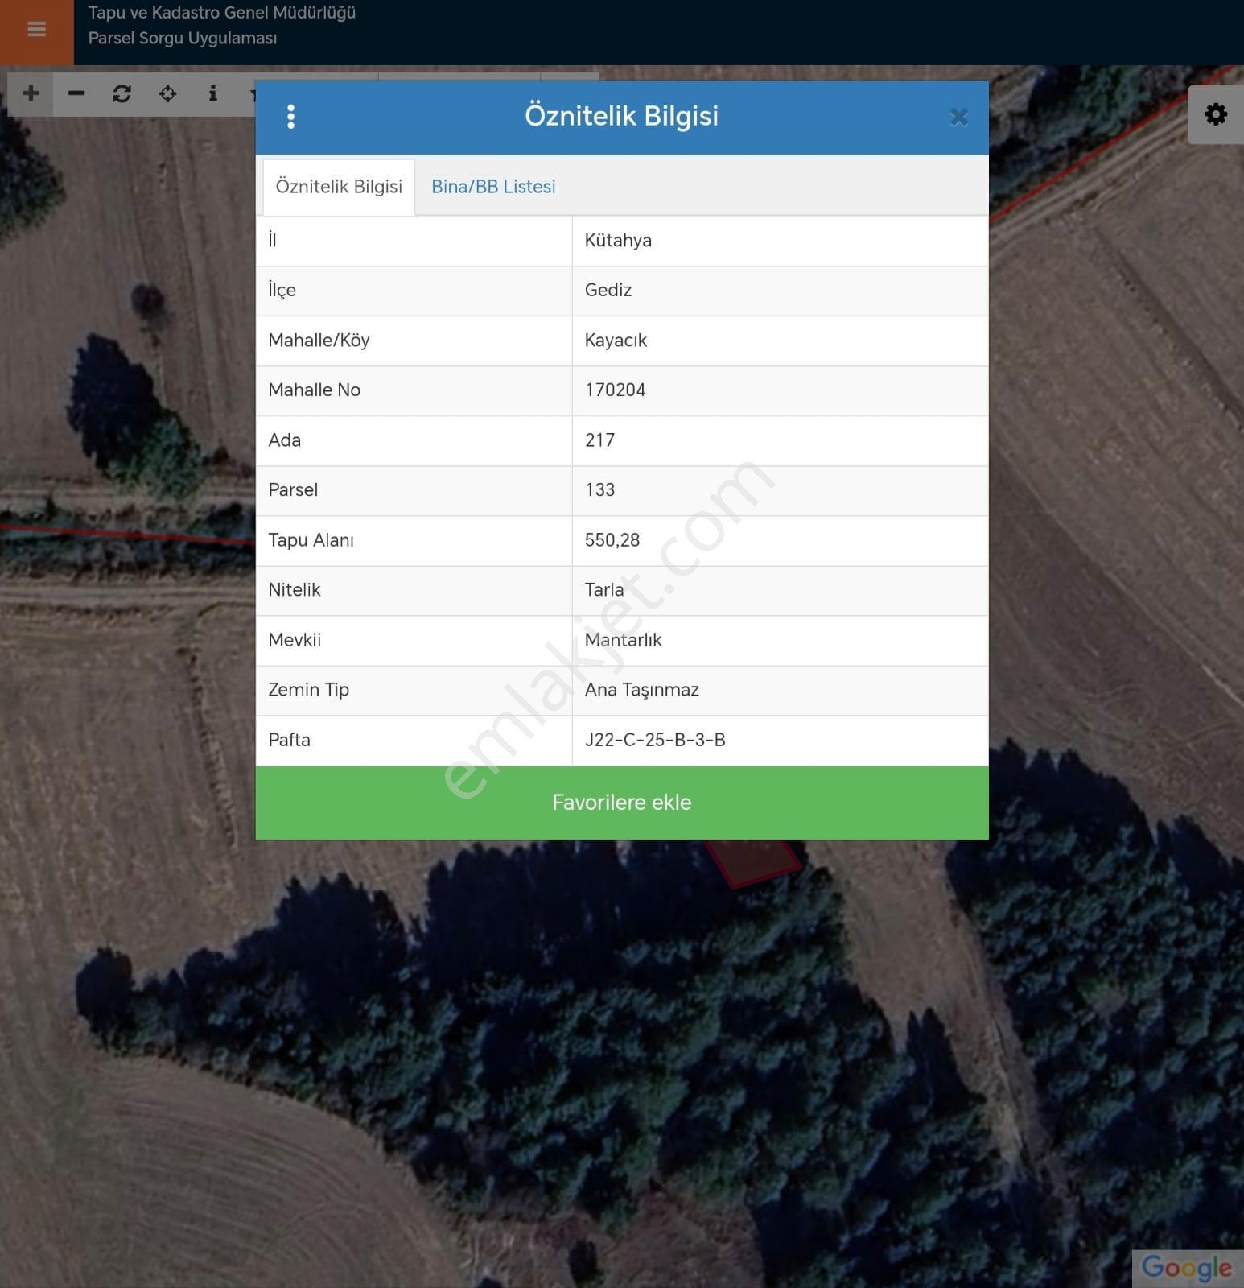Select the Kütahya province value
Viewport: 1244px width, 1288px height.
(x=618, y=241)
